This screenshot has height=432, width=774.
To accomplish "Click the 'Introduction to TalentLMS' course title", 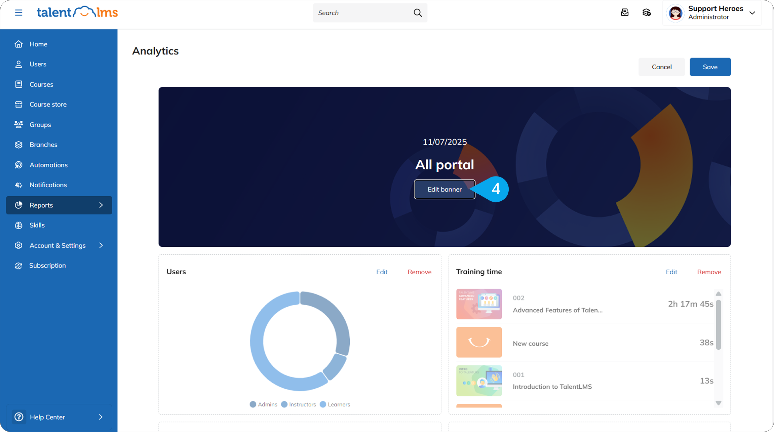I will point(552,387).
